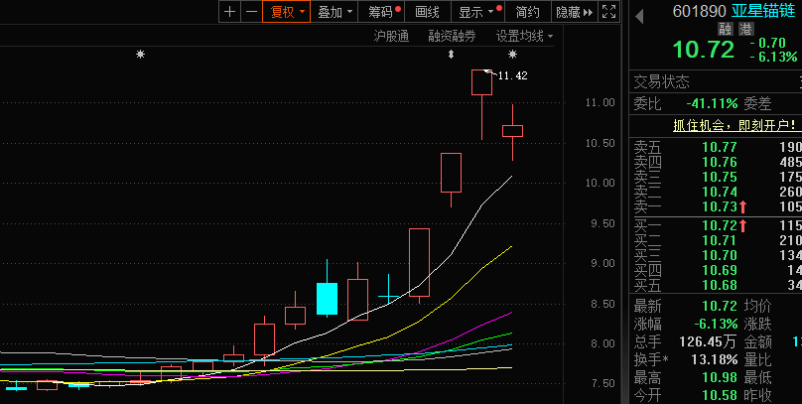Click the fullscreen expand icon in toolbar
This screenshot has height=404, width=802.
coord(607,12)
